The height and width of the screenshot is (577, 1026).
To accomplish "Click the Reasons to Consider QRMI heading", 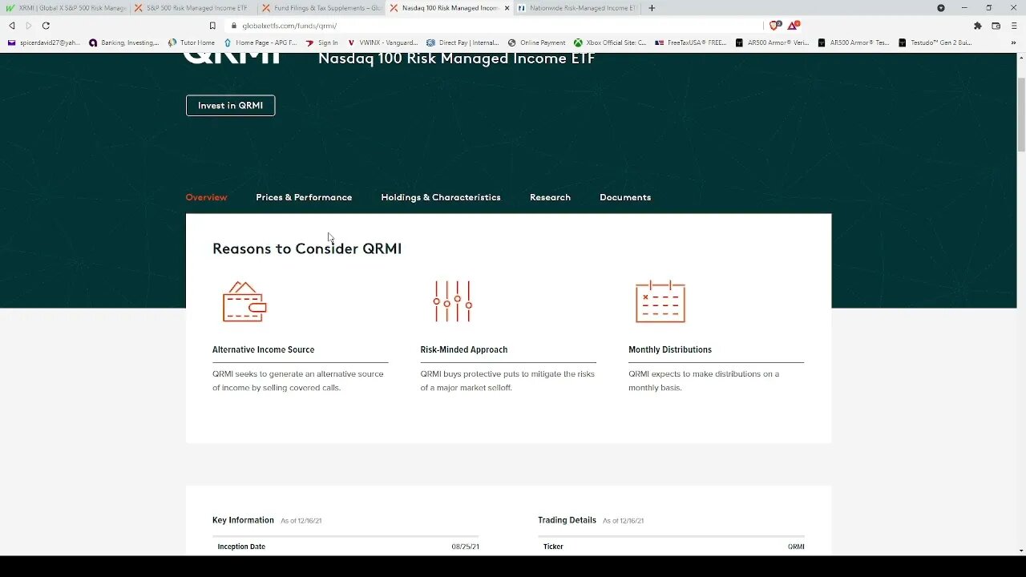I will (x=307, y=248).
